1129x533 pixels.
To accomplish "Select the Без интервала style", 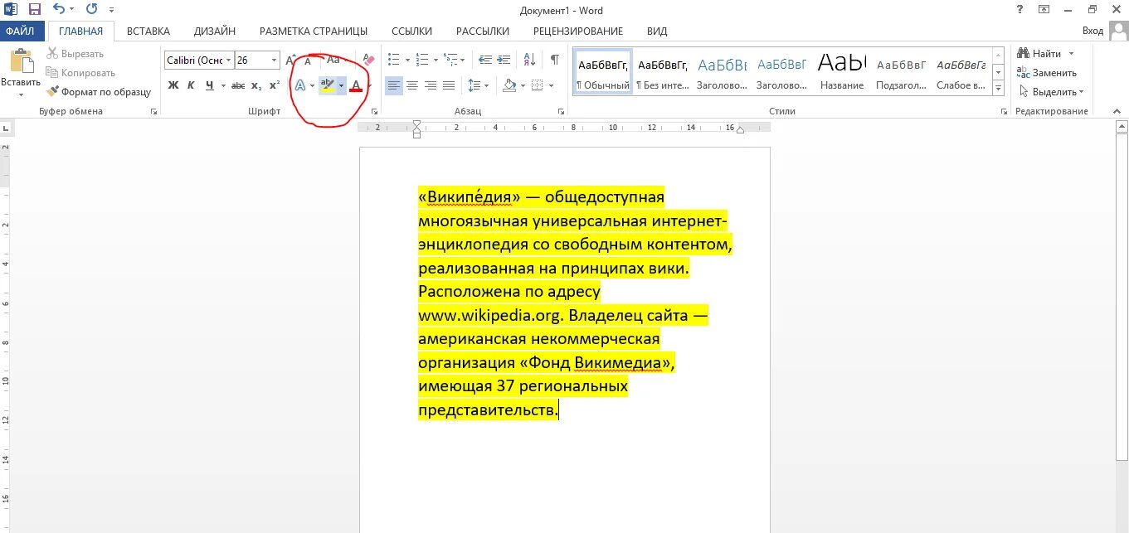I will tap(662, 71).
